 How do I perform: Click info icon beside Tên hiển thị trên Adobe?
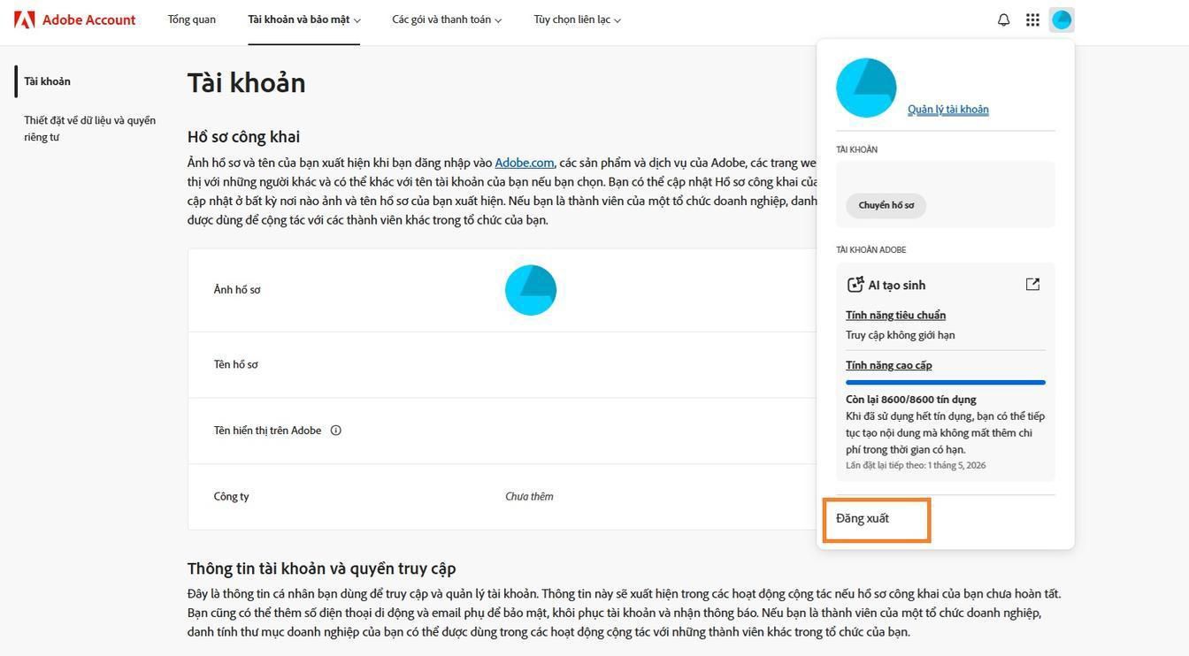pyautogui.click(x=336, y=431)
